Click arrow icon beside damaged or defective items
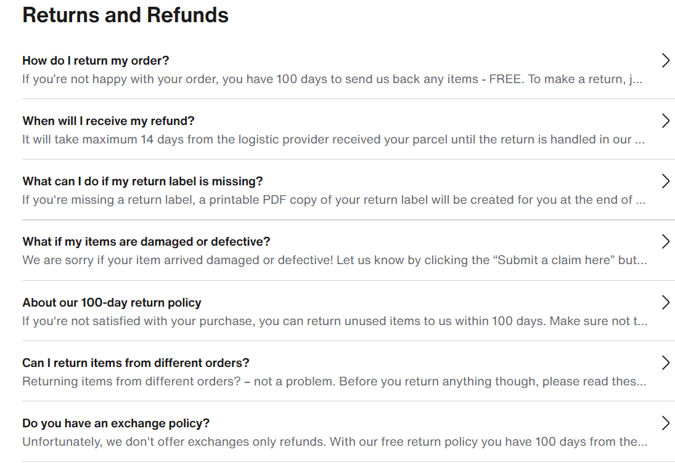 click(x=666, y=241)
